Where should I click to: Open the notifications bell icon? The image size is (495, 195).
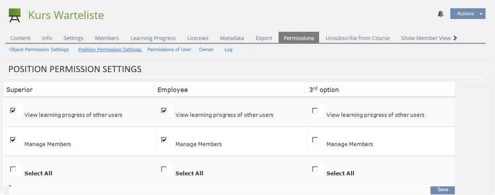tap(441, 14)
